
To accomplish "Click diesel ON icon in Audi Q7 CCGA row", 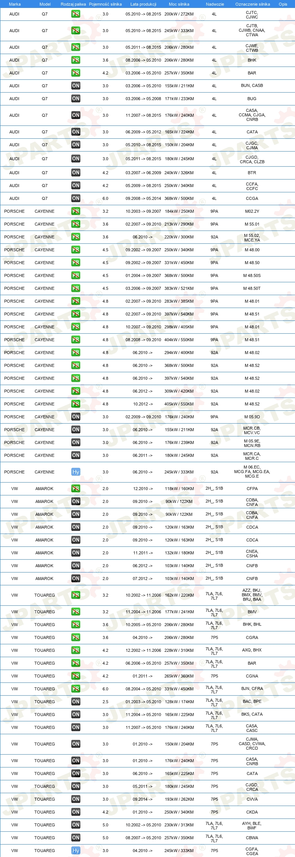I will (76, 198).
